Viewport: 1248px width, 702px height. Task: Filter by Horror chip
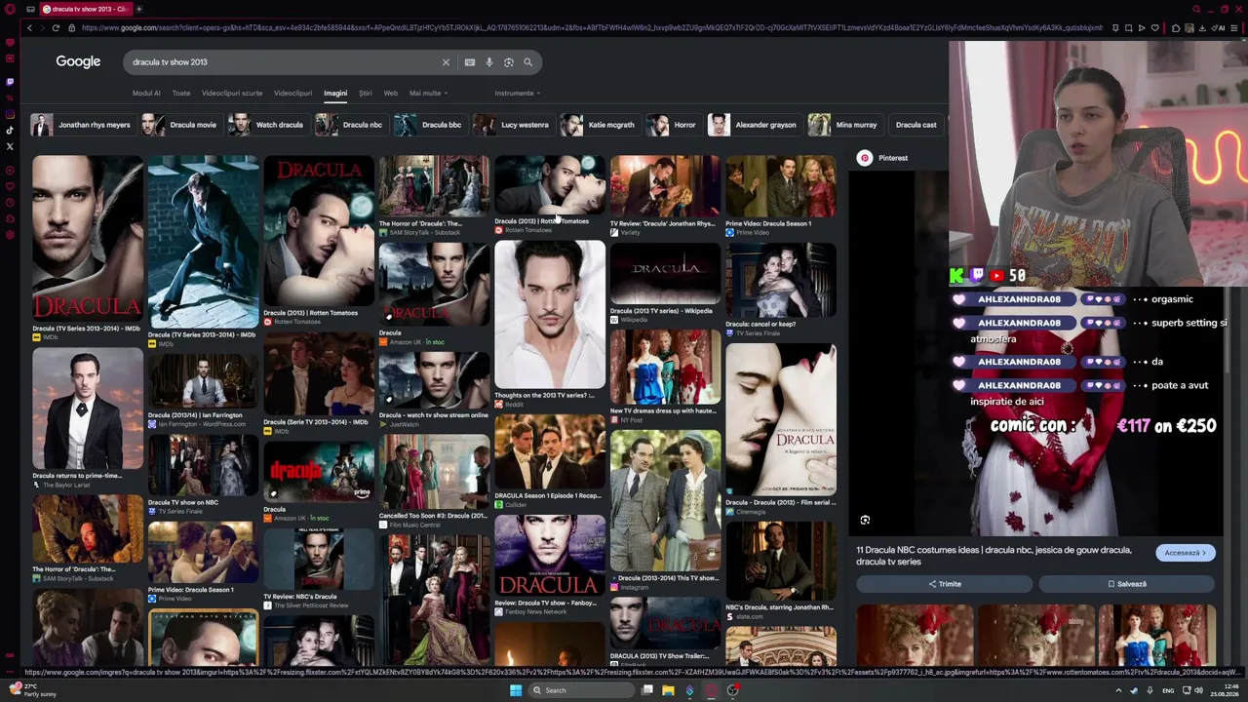coord(673,125)
